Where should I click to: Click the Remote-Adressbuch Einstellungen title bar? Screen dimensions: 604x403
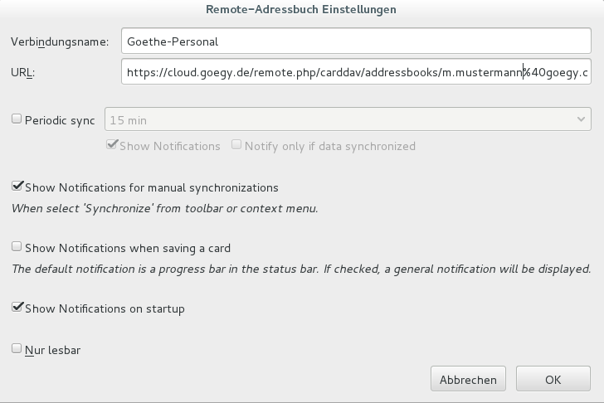pos(301,10)
